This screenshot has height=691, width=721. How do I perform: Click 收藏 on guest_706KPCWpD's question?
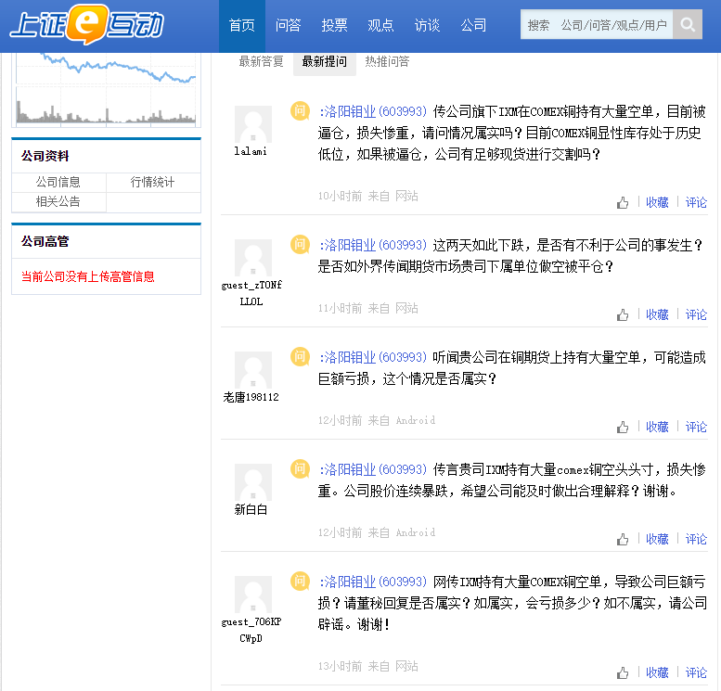[657, 673]
